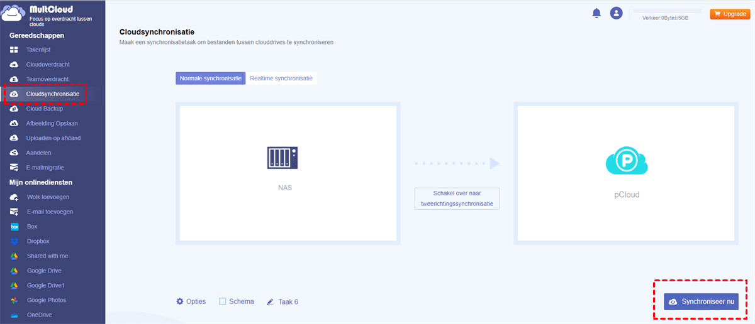Click the Teamoverdracht cloud icon
Image resolution: width=755 pixels, height=324 pixels.
[x=14, y=79]
